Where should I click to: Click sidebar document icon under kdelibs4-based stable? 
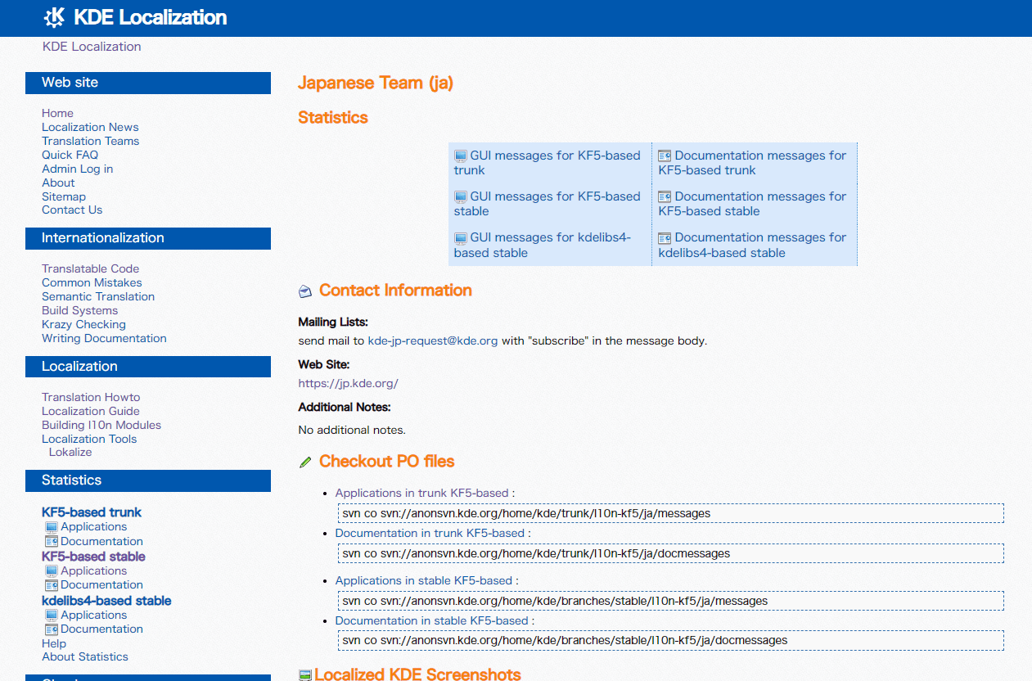[x=51, y=629]
